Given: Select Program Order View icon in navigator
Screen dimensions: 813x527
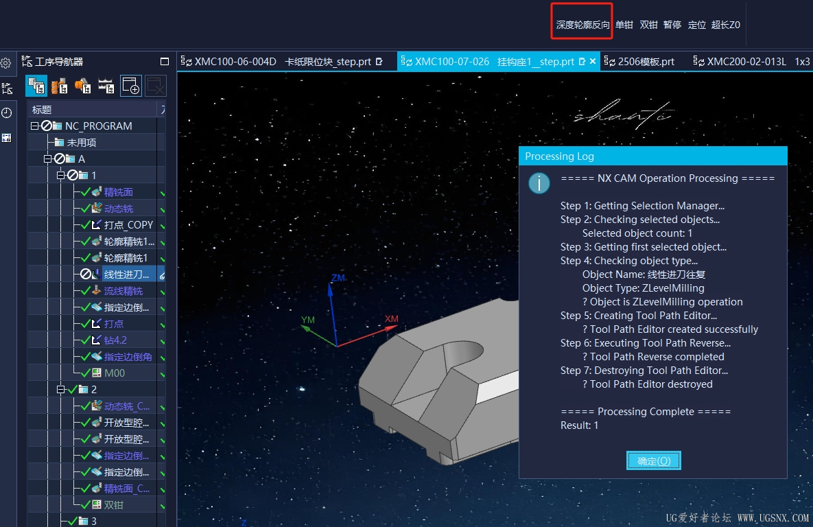Looking at the screenshot, I should point(36,86).
